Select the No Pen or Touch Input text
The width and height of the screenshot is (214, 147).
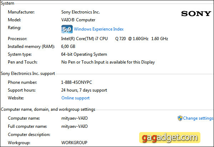point(108,62)
